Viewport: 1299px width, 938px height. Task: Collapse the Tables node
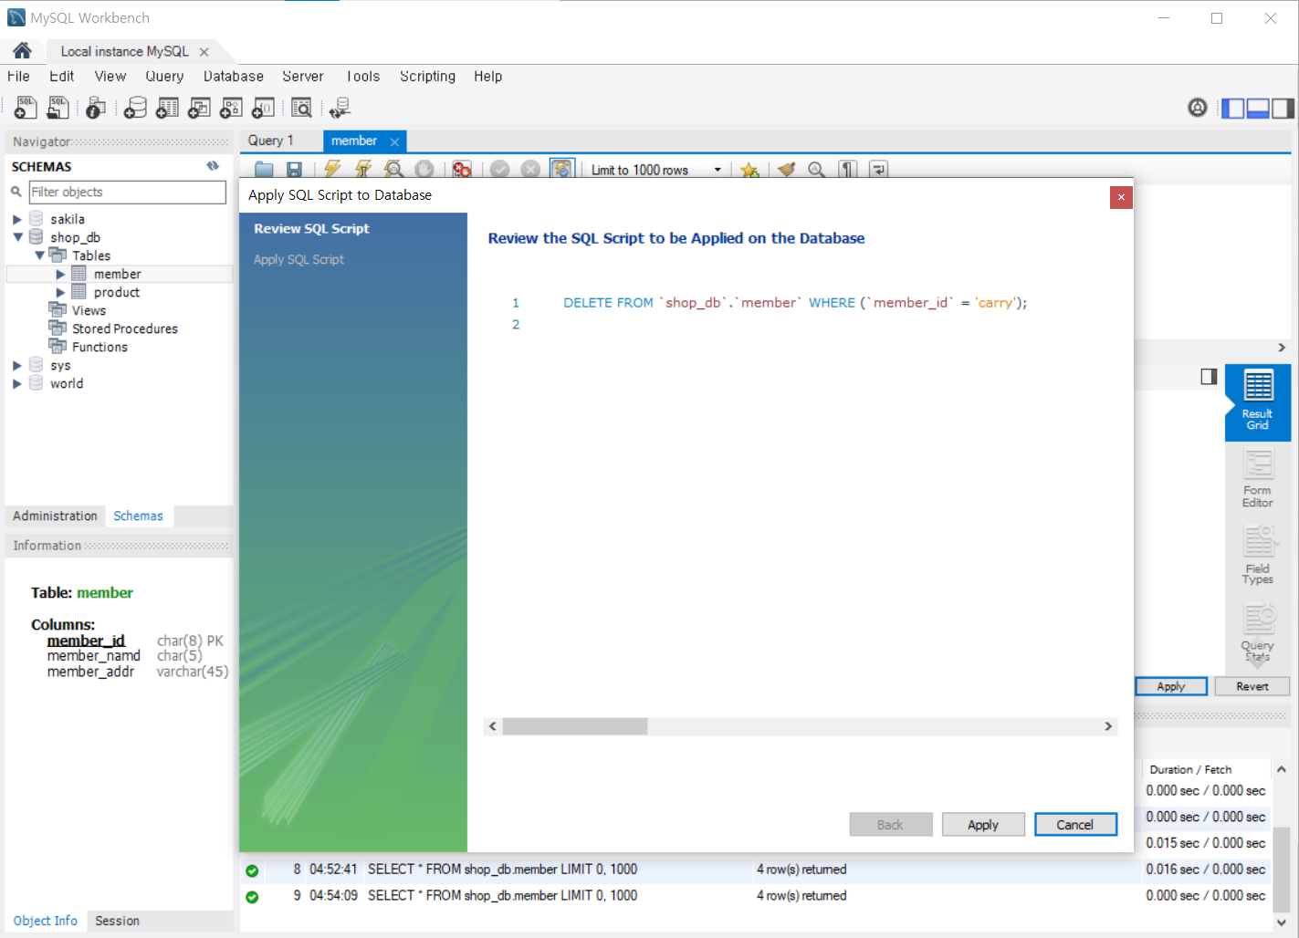click(x=39, y=255)
